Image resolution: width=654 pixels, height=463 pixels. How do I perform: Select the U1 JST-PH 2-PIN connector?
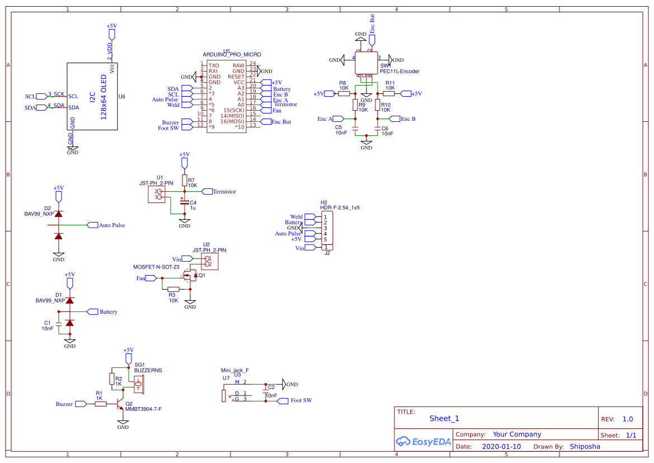157,194
